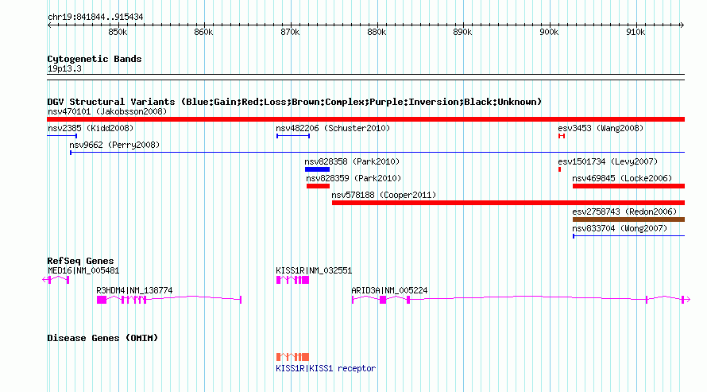The image size is (707, 392).
Task: Click the nsv578188 long red loss bar
Action: tap(508, 203)
